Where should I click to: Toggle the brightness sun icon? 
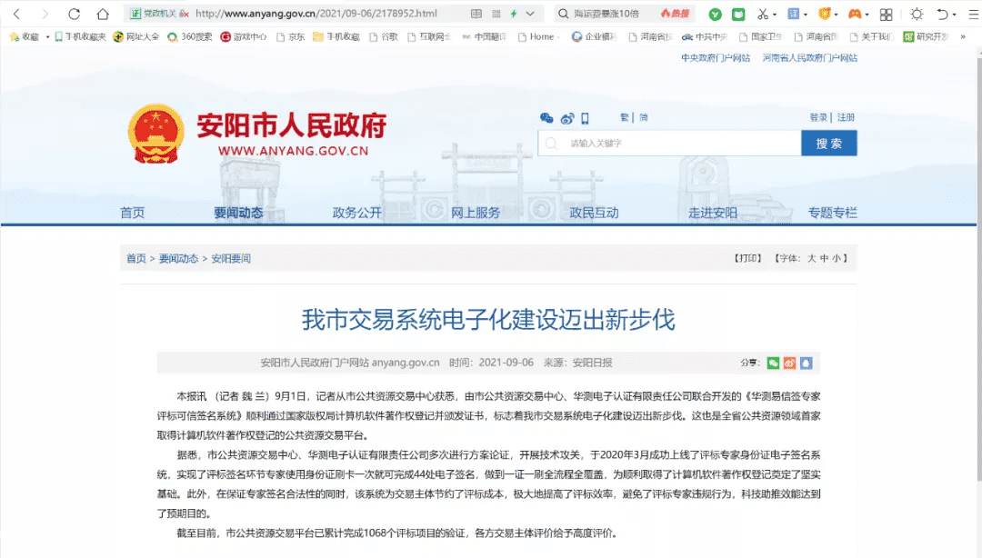point(917,14)
